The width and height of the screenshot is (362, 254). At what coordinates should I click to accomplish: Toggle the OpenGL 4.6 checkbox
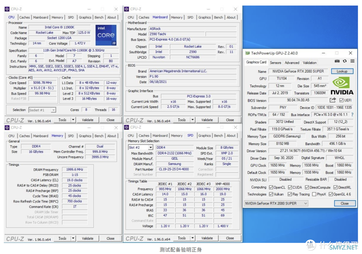click(330, 194)
